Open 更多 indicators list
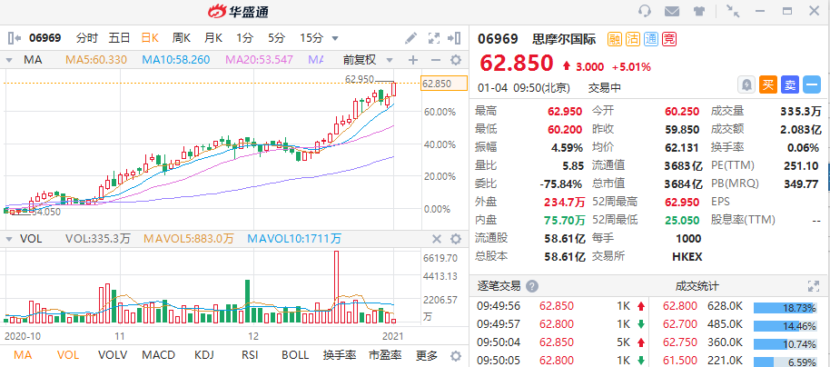The image size is (830, 367). [x=427, y=355]
